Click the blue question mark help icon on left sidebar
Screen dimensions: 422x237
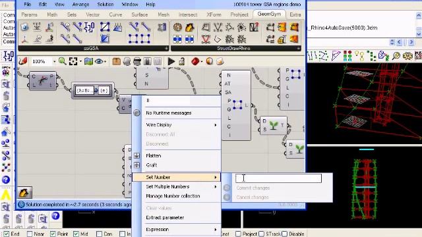click(x=6, y=180)
